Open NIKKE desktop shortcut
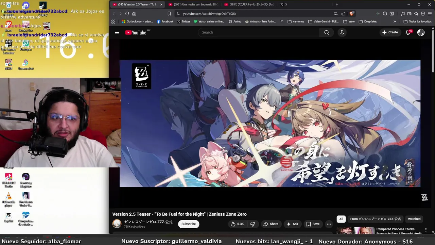The height and width of the screenshot is (245, 435). [x=8, y=64]
